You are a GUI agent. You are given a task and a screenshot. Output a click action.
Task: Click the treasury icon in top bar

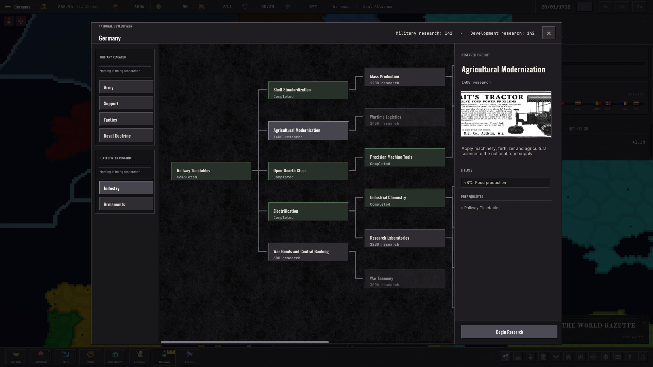[44, 6]
